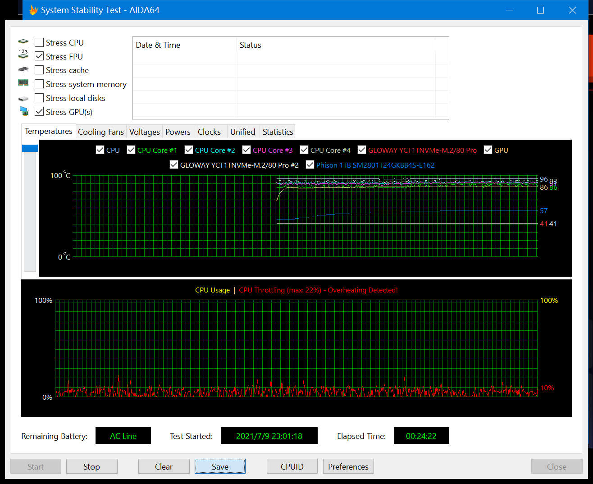Select the Temperatures tab
The image size is (593, 484).
[49, 131]
